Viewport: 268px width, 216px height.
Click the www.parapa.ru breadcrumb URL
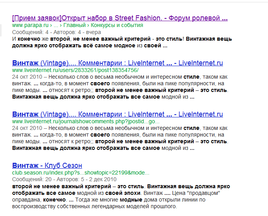tap(30, 25)
